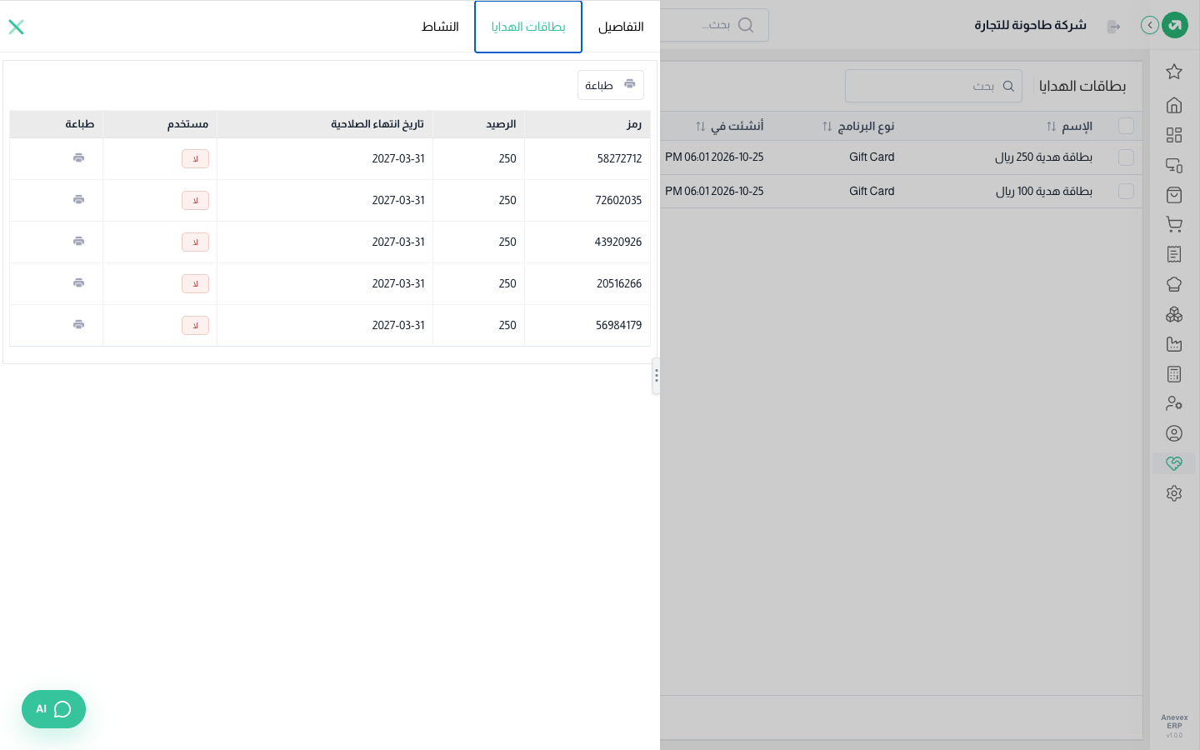Click the gift cards list search field
The width and height of the screenshot is (1200, 750).
tap(933, 86)
